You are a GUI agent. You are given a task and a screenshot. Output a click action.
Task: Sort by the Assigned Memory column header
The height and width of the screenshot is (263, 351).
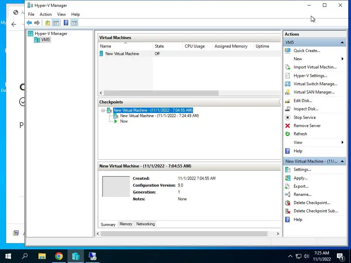(233, 46)
